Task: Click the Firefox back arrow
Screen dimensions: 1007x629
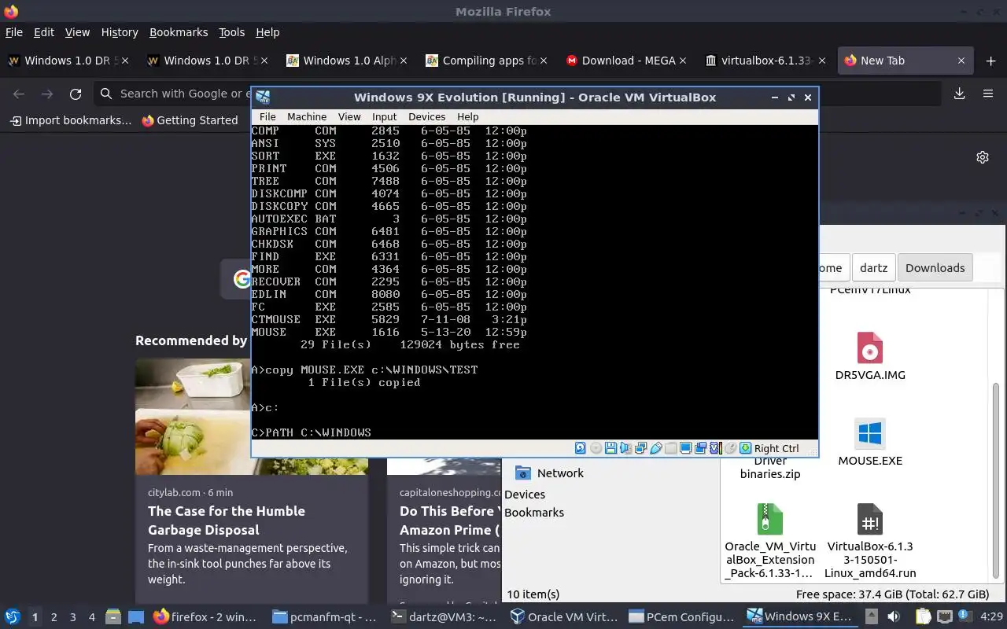Action: coord(19,94)
